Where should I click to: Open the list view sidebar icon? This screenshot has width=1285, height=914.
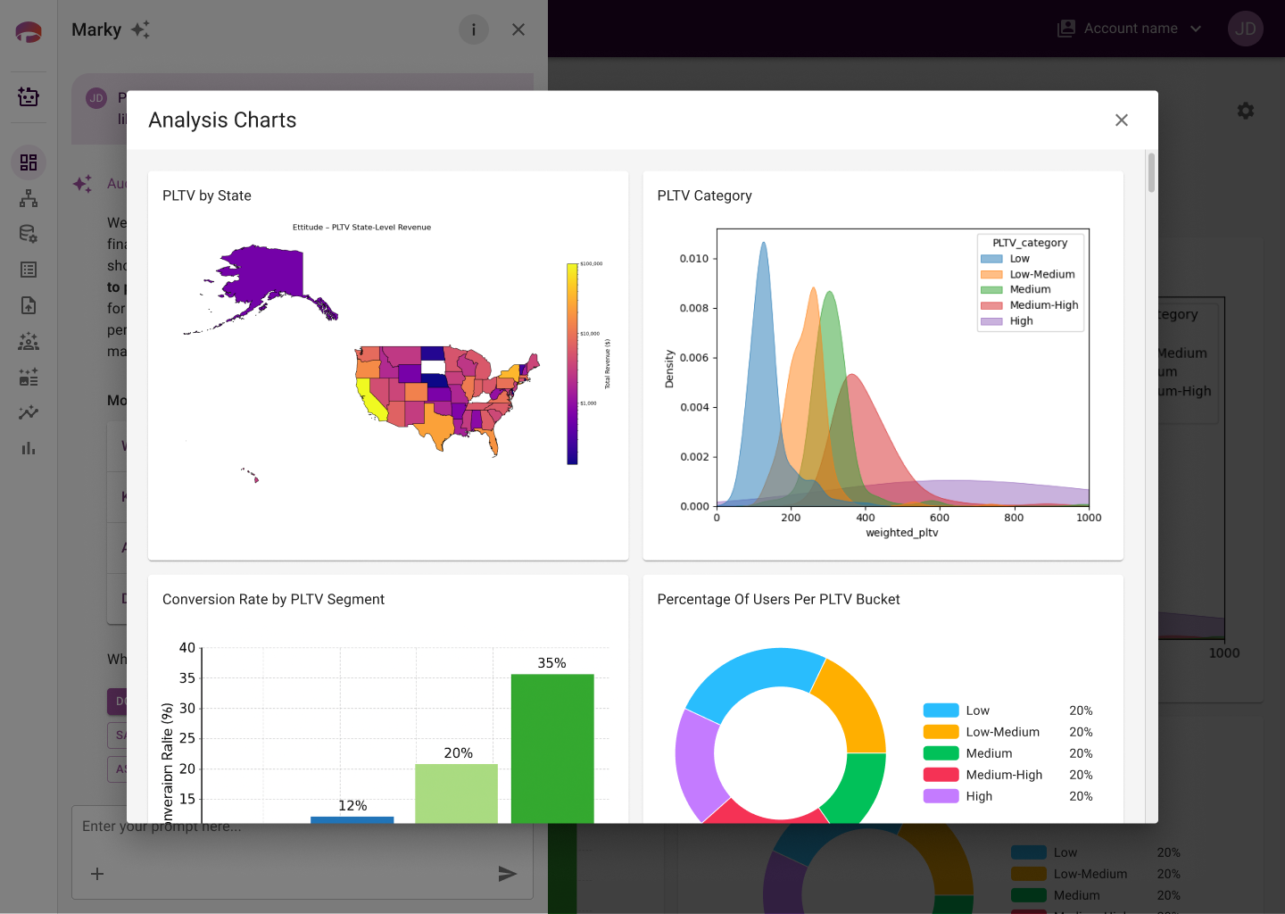point(29,270)
